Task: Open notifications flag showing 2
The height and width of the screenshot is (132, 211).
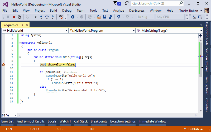Action: [117, 3]
